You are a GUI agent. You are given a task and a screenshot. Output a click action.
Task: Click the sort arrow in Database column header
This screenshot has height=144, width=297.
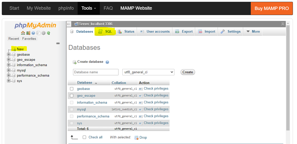96,83
